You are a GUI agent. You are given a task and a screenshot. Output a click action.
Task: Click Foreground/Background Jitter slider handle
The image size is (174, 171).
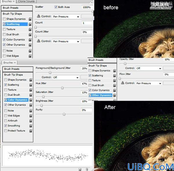[x=50, y=73]
